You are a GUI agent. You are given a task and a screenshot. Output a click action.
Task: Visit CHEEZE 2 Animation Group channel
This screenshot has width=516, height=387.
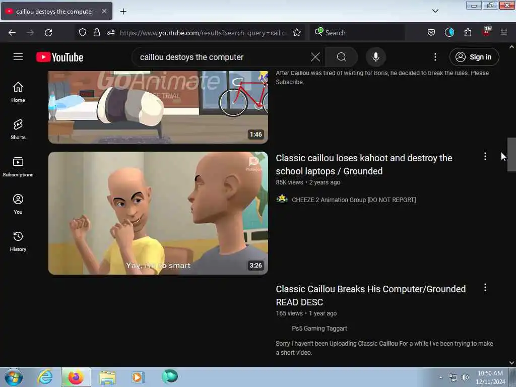pyautogui.click(x=354, y=200)
